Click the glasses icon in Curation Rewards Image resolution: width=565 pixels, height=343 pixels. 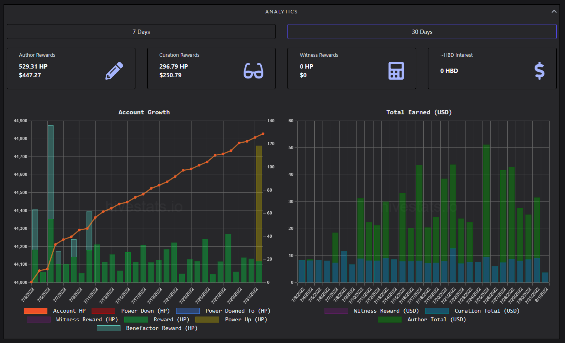[253, 71]
